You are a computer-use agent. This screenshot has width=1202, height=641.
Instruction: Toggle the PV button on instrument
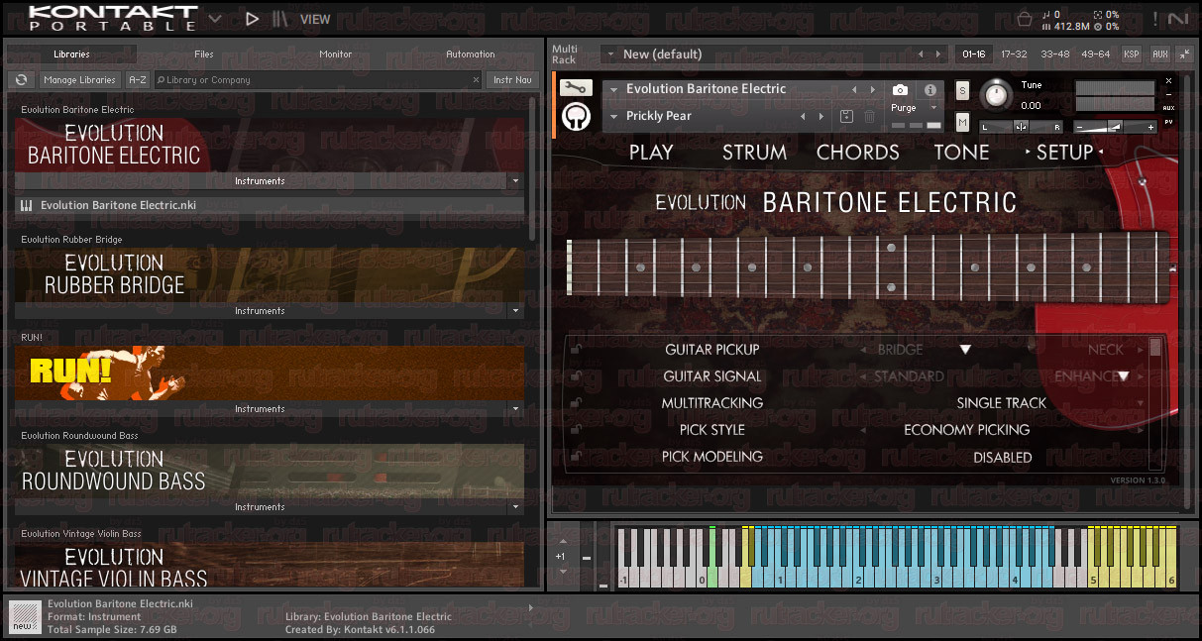1169,122
